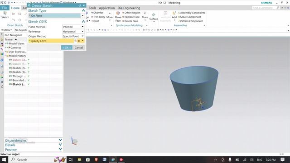290x163 pixels.
Task: Select the Model History tree node
Action: [x=17, y=56]
